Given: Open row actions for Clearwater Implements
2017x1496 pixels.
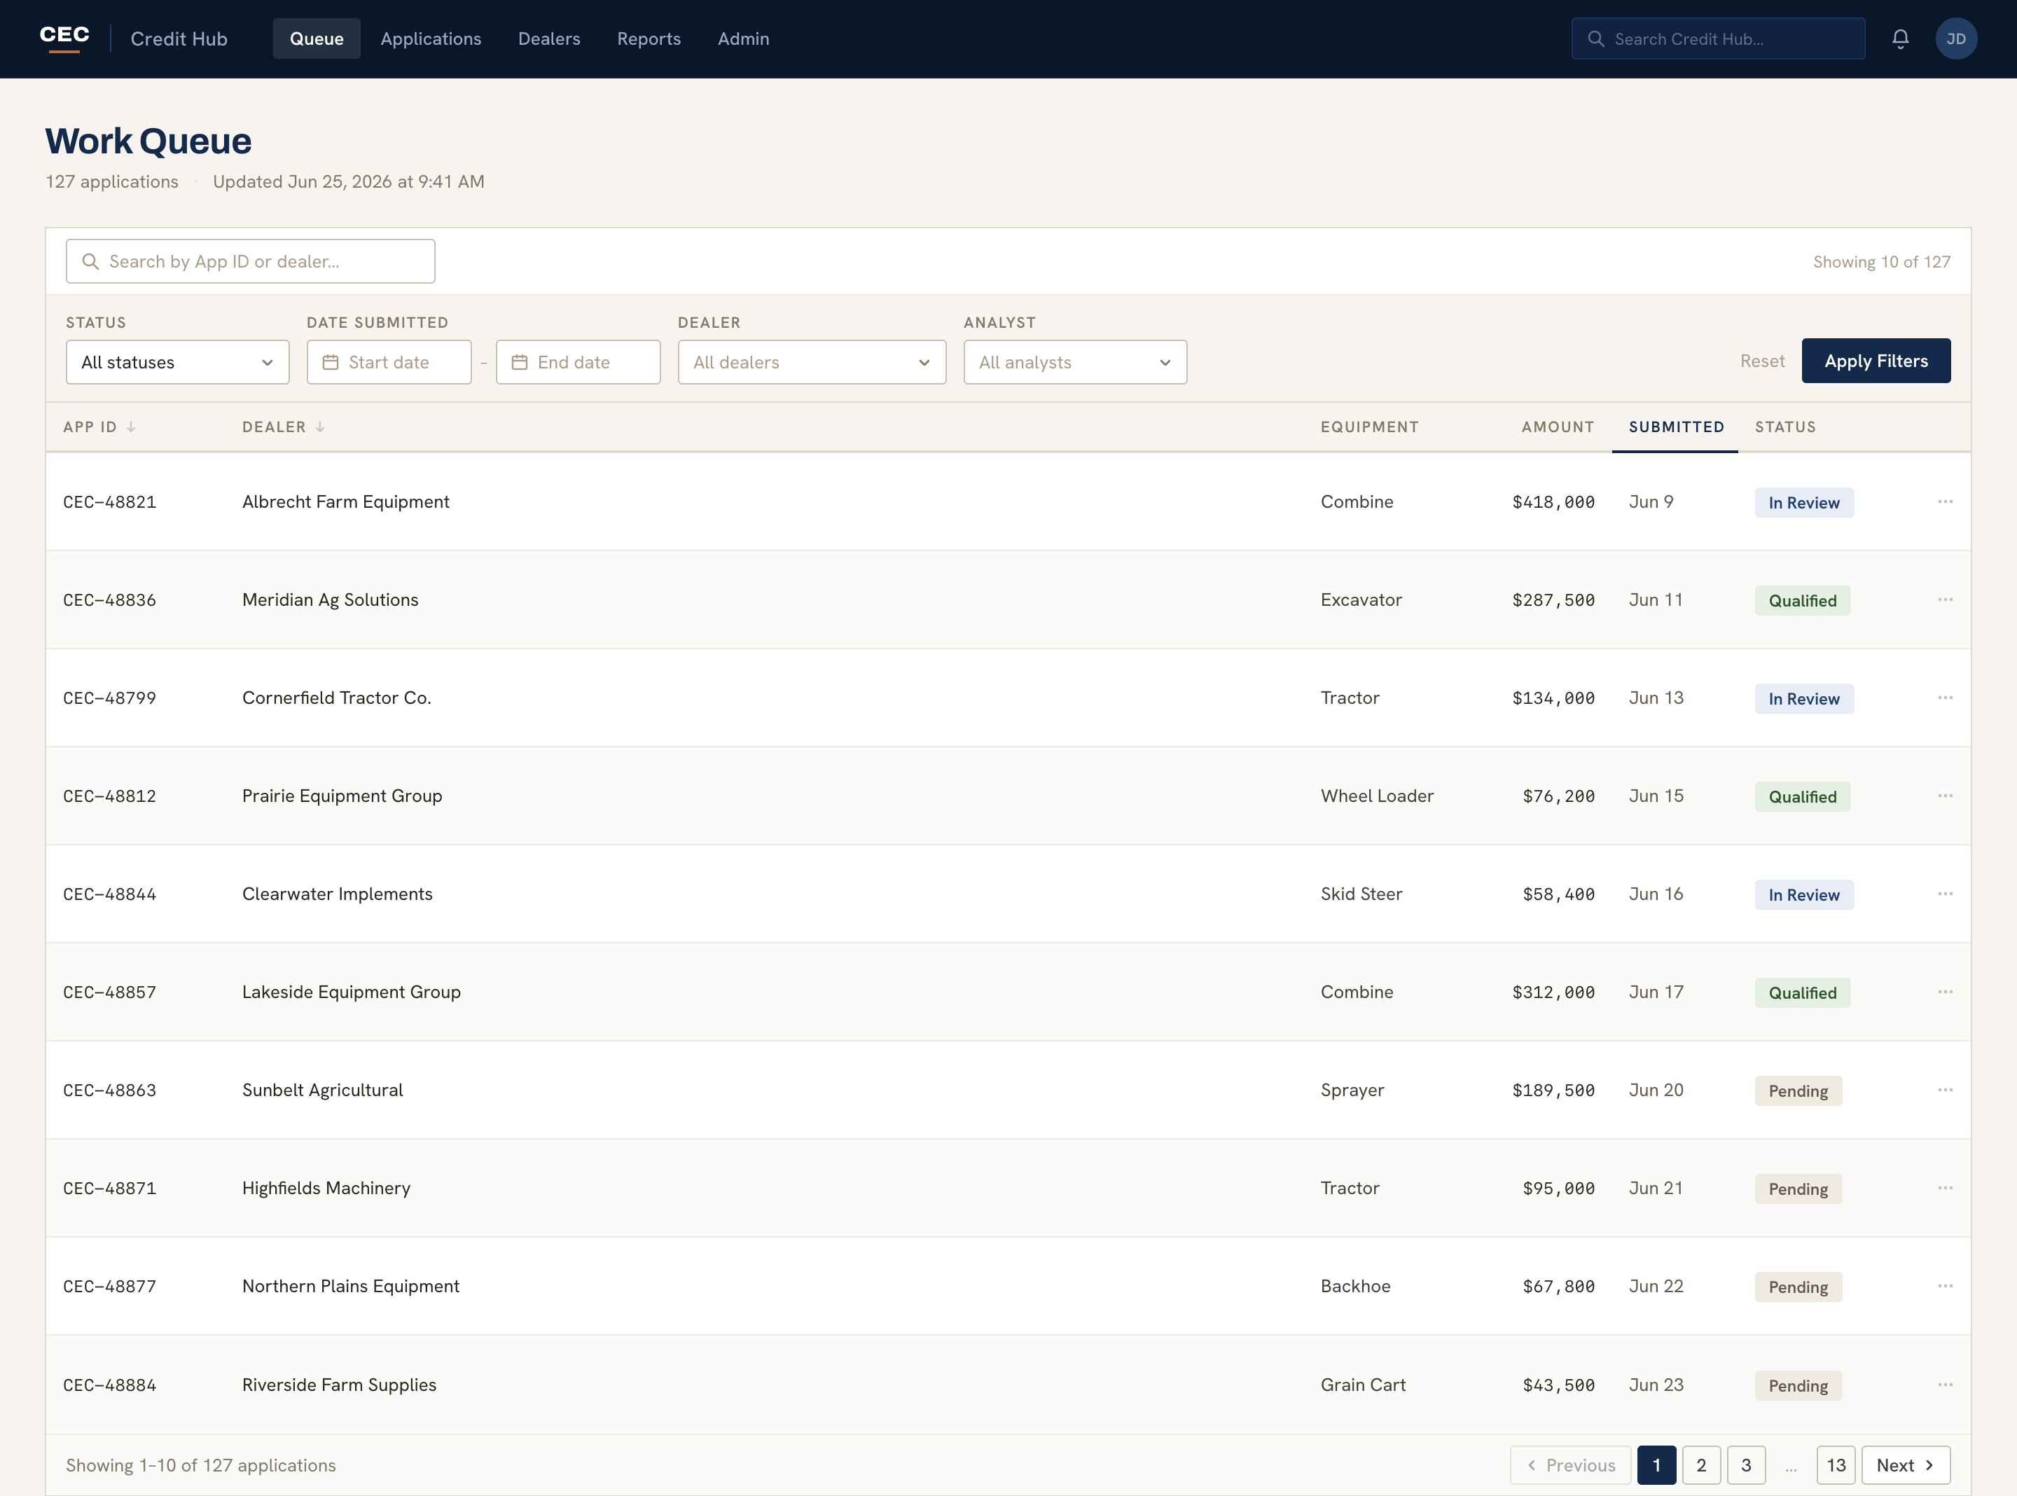Looking at the screenshot, I should (x=1945, y=894).
